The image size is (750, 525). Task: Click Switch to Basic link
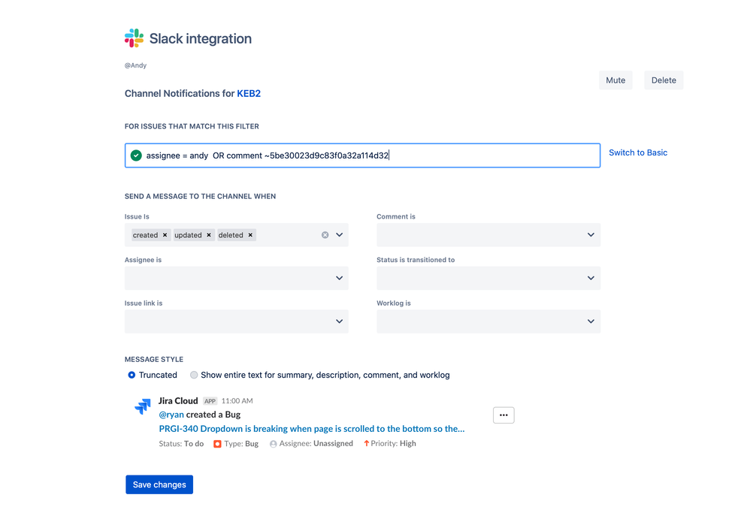pyautogui.click(x=637, y=152)
